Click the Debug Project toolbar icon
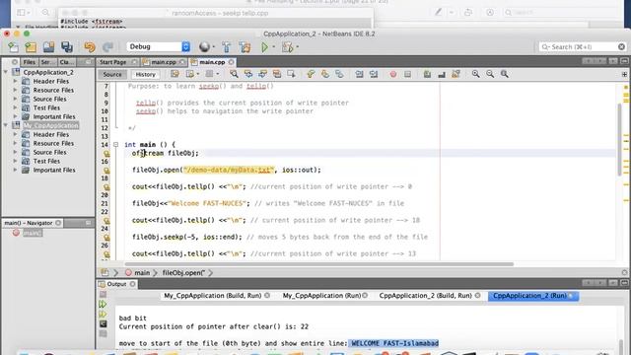 [287, 47]
